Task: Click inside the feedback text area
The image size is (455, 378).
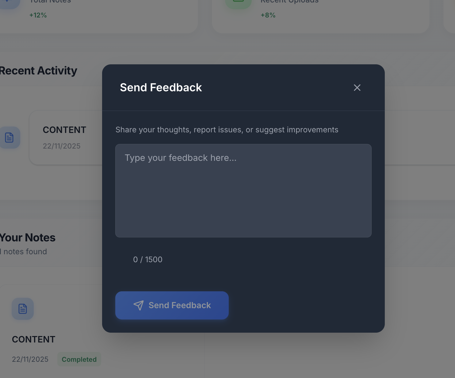Action: click(243, 190)
